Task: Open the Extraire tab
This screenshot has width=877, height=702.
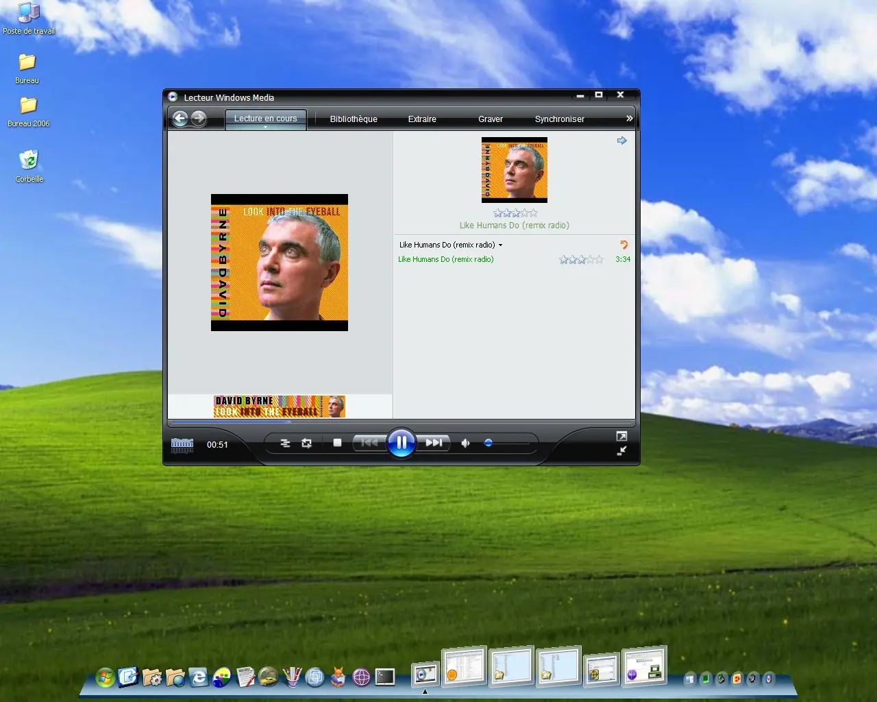Action: click(422, 119)
